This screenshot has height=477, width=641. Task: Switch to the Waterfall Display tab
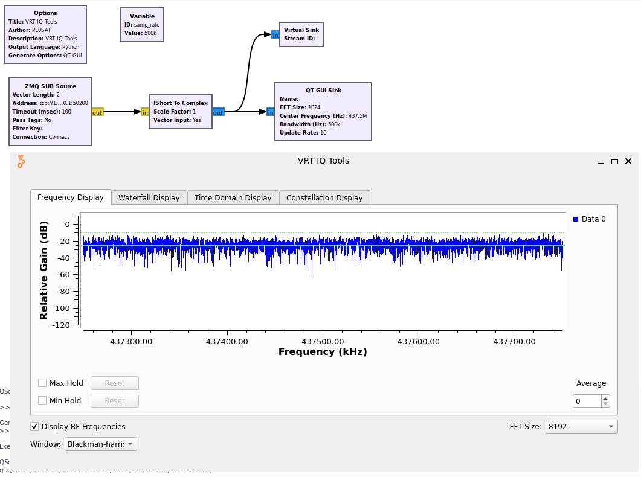[149, 197]
